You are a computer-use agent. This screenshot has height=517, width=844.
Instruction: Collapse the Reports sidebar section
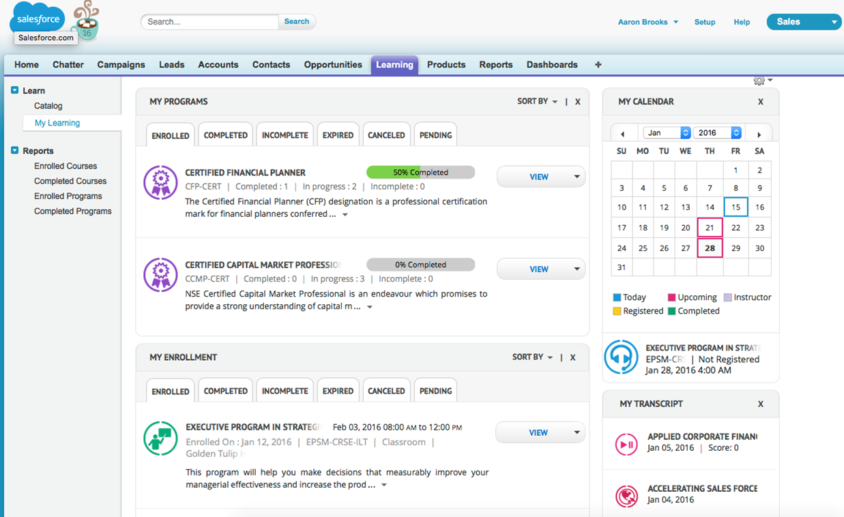(14, 150)
